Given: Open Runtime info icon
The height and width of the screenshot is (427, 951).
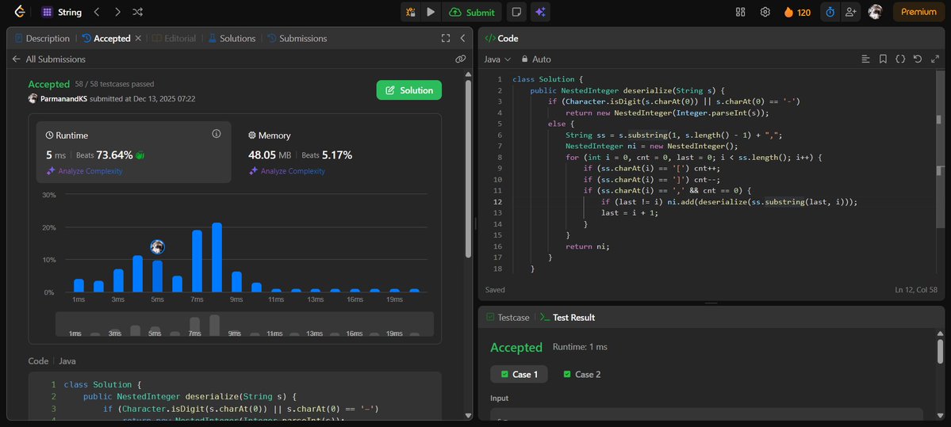Looking at the screenshot, I should pos(216,134).
